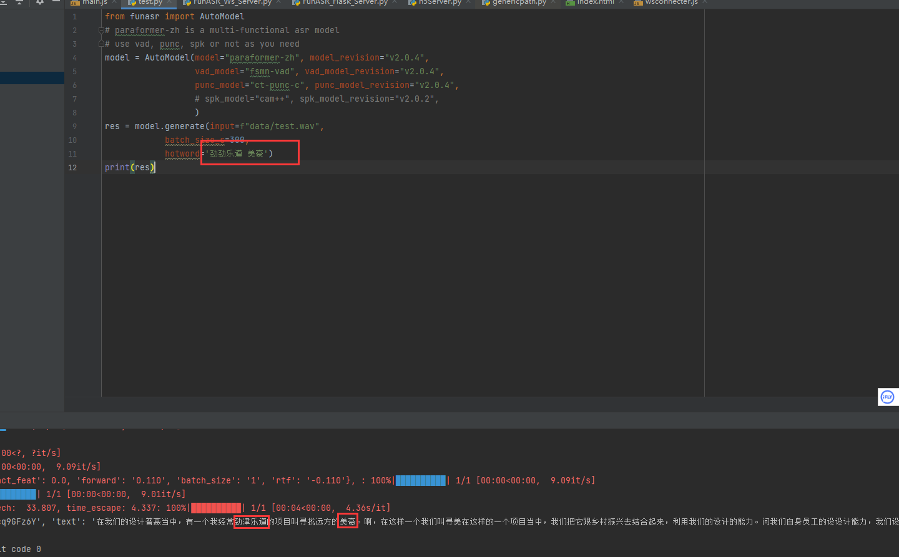Click the input=f"data/test.wav" argument
This screenshot has height=557, width=899.
click(x=265, y=127)
